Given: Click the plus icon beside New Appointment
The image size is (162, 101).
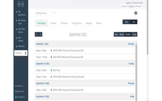Looking at the screenshot, I should tap(16, 12).
